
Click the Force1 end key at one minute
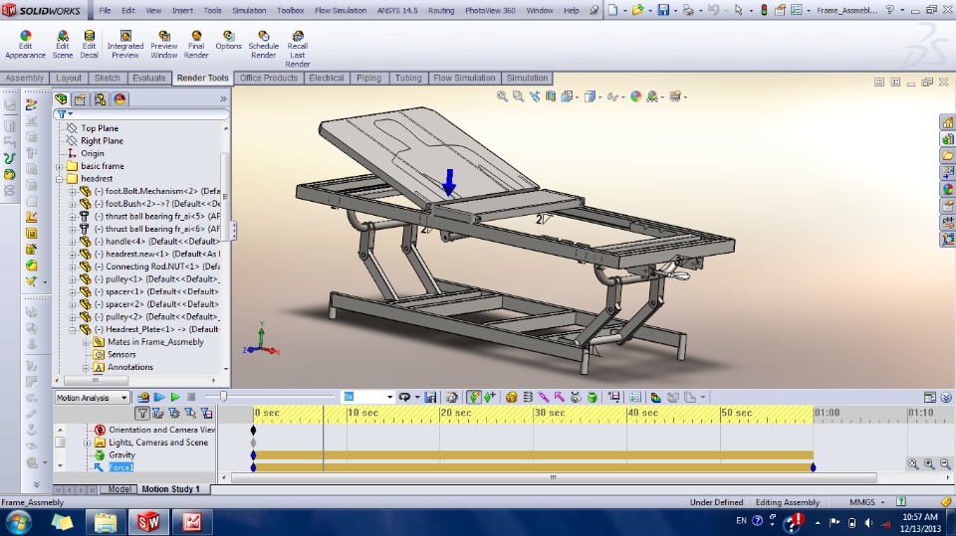[813, 467]
